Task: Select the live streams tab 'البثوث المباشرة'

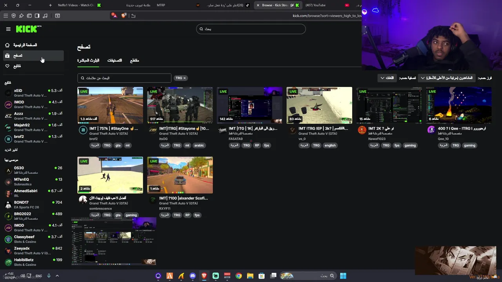Action: 88,60
